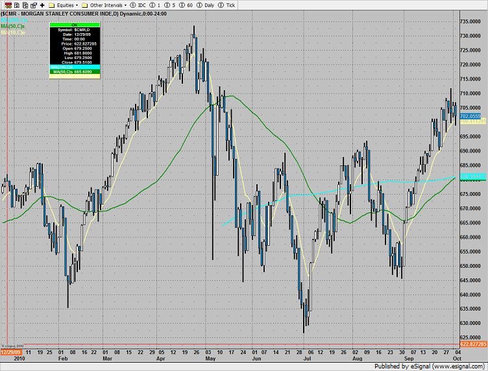Select the Daily interval button
The image size is (488, 371).
[x=206, y=5]
